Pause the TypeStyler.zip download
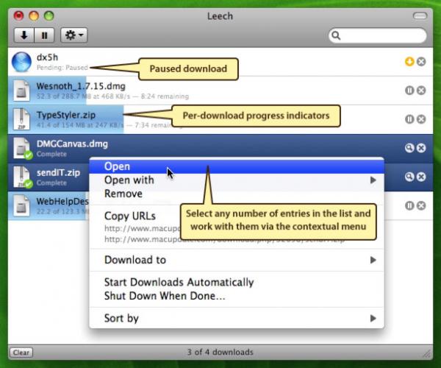441x368 pixels. point(409,119)
